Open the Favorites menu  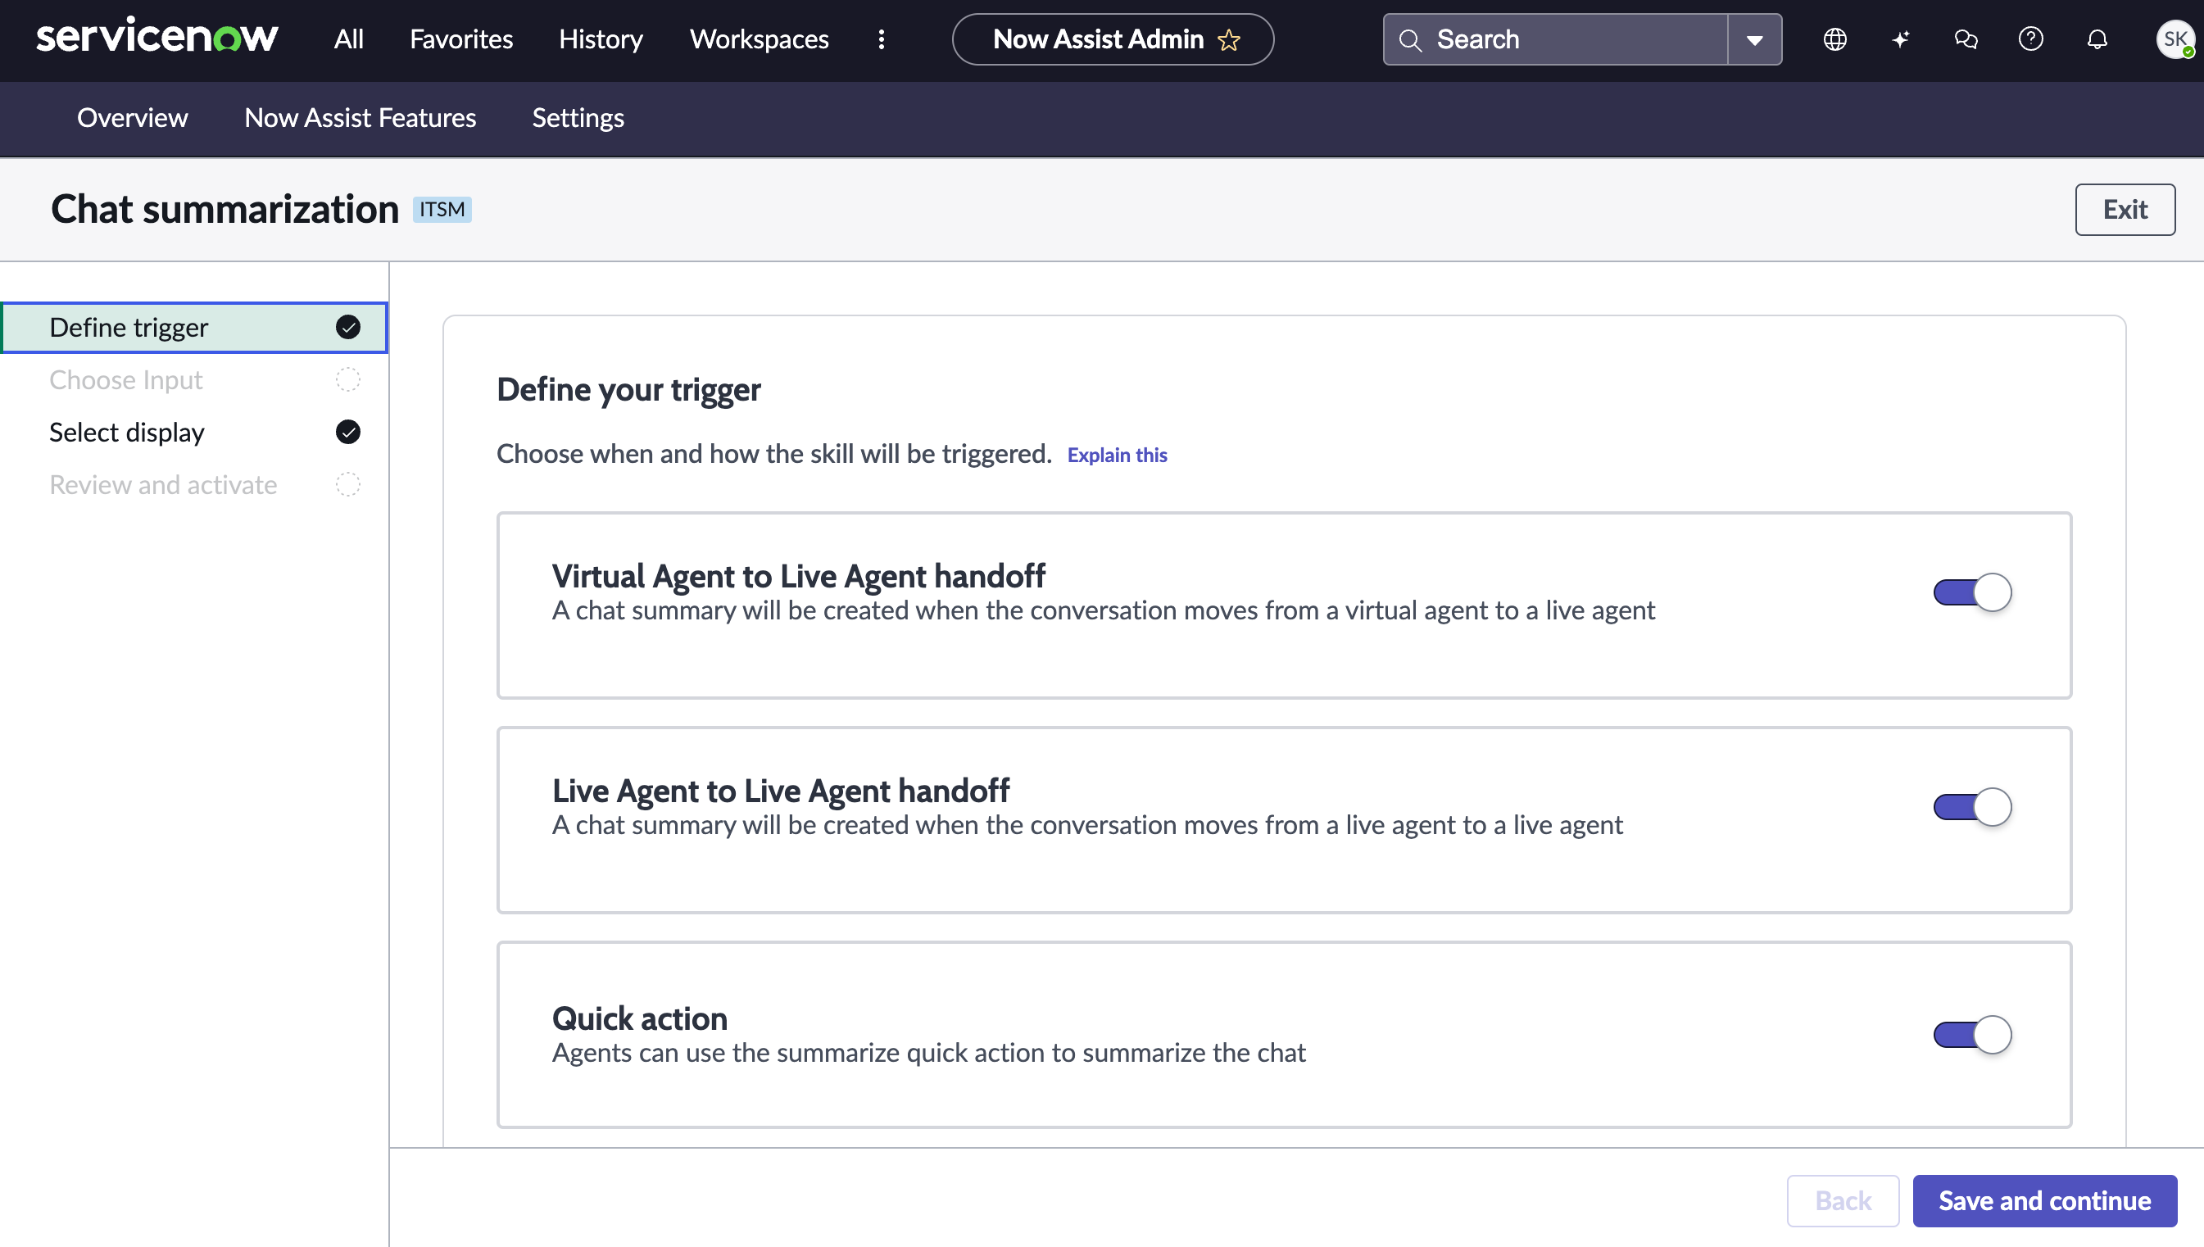click(460, 39)
